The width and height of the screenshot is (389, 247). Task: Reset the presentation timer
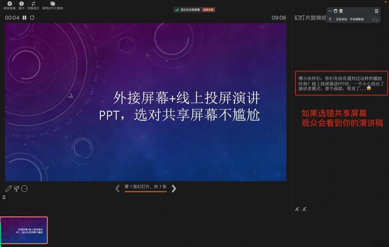32,18
